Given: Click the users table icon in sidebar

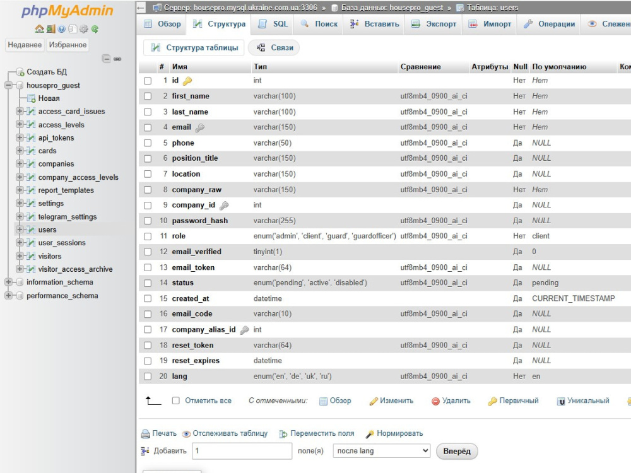Looking at the screenshot, I should (x=31, y=230).
